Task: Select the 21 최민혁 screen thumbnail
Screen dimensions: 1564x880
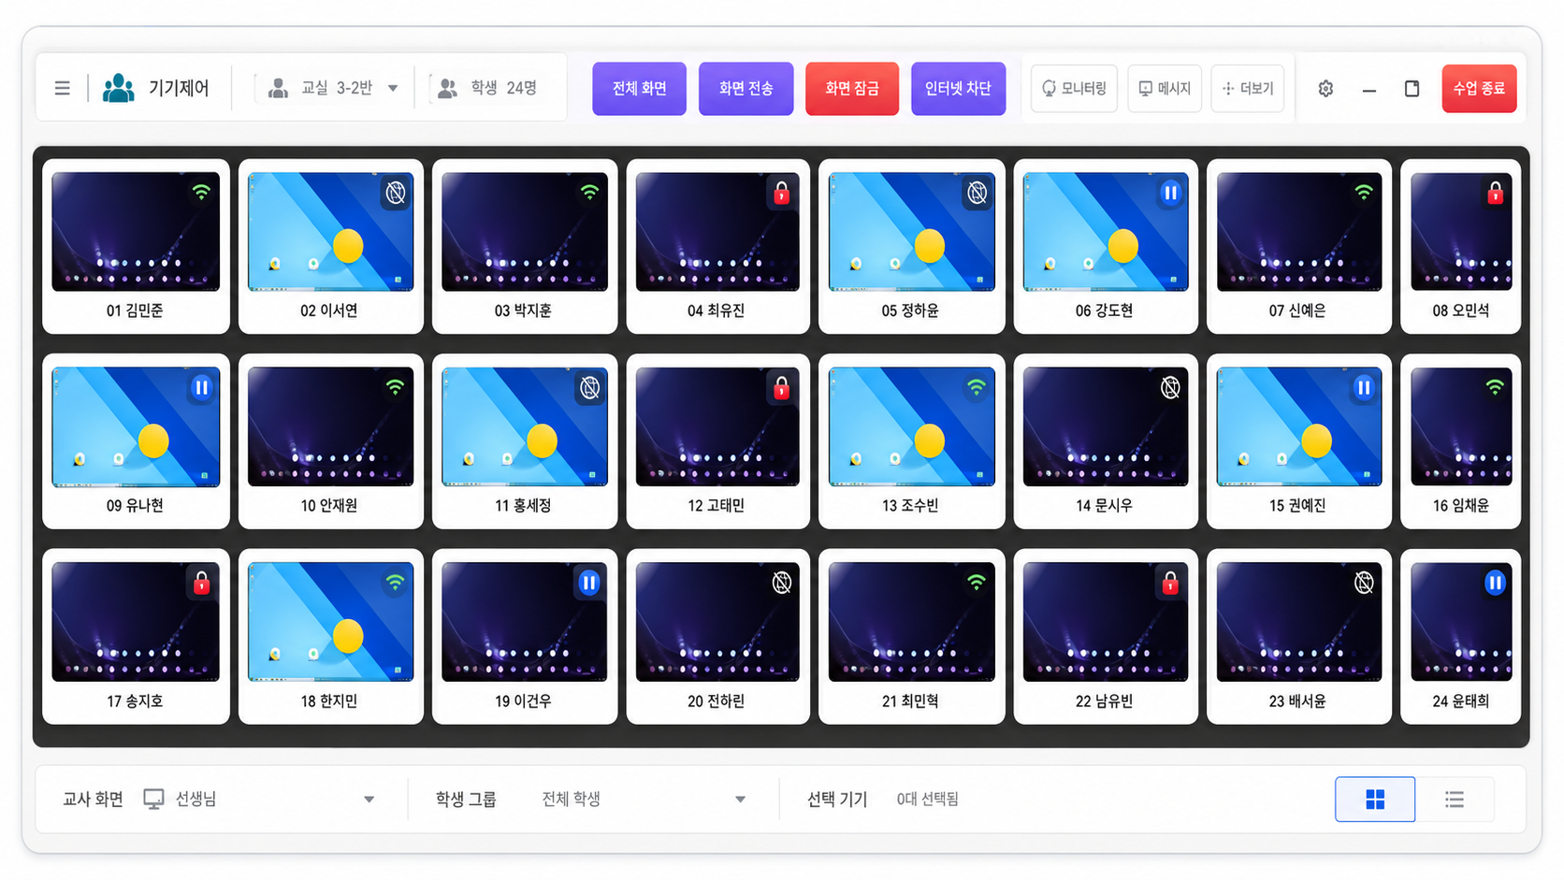Action: (x=912, y=621)
